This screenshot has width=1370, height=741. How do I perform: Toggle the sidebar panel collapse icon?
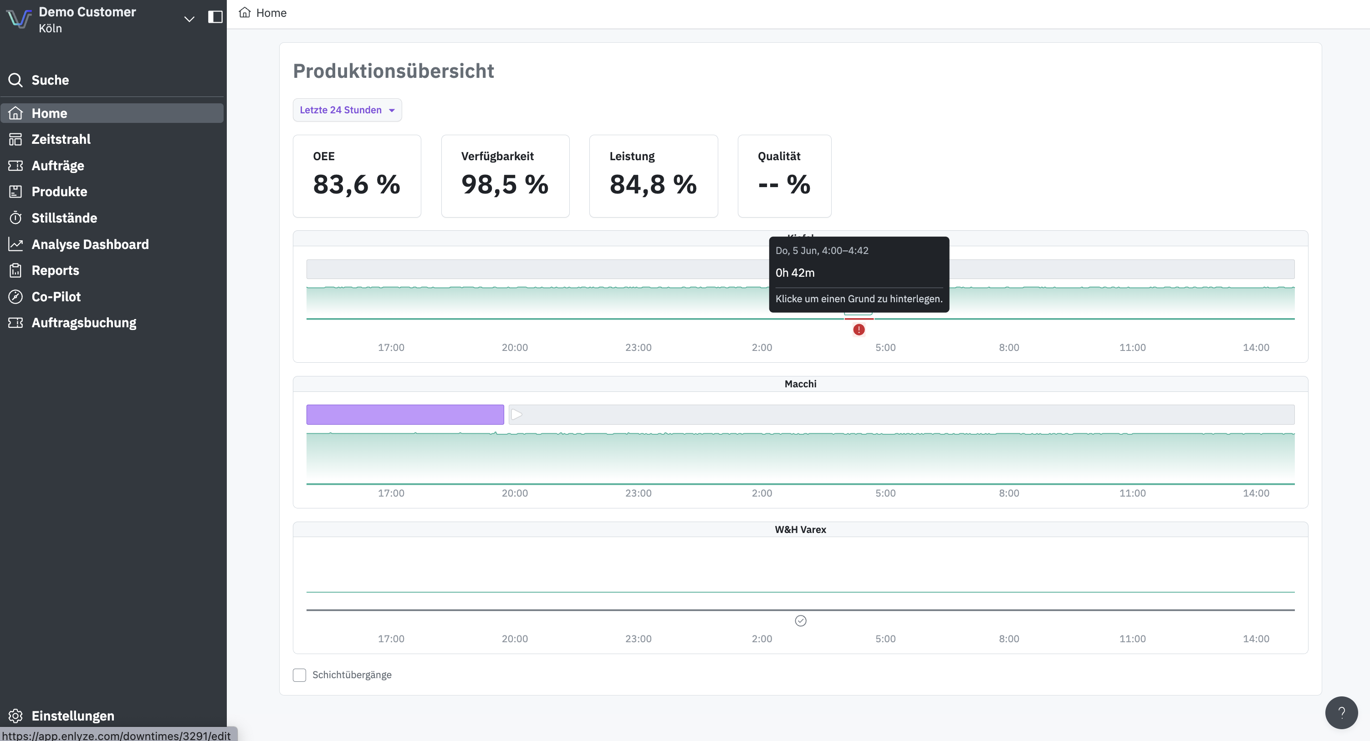coord(215,17)
